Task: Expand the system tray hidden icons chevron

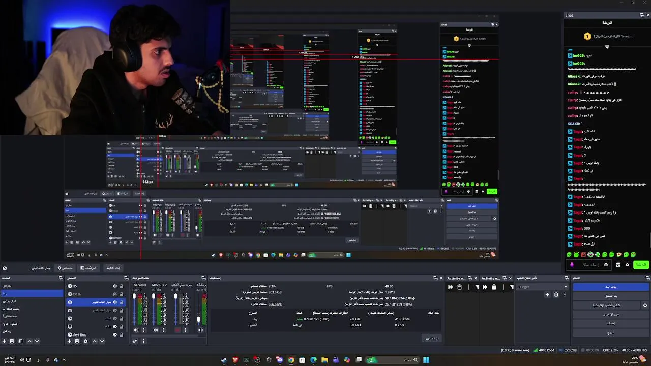Action: pos(64,360)
